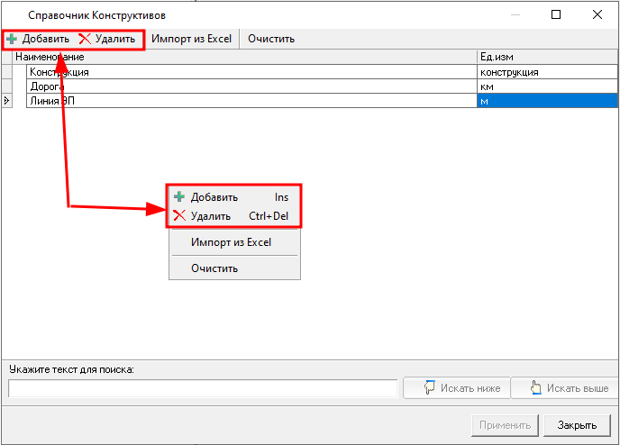Click the Искать ниже search-down button
The height and width of the screenshot is (445, 620).
click(456, 388)
